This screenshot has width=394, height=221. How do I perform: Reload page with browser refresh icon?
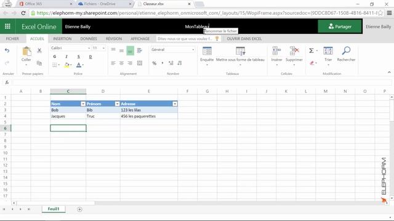tap(23, 13)
